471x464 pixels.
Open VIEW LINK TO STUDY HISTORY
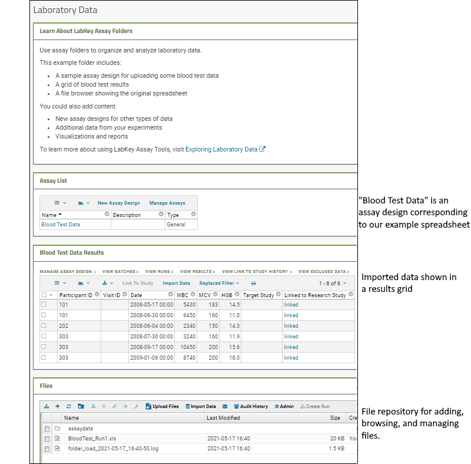[257, 272]
